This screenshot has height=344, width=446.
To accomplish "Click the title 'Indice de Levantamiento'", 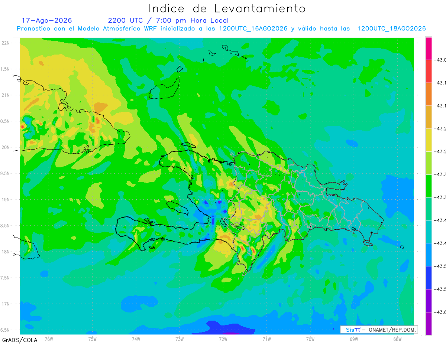I will coord(227,9).
